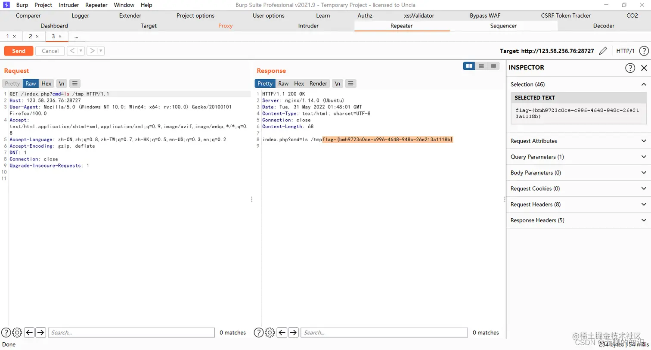Open response search help icon
651x350 pixels.
tap(259, 332)
